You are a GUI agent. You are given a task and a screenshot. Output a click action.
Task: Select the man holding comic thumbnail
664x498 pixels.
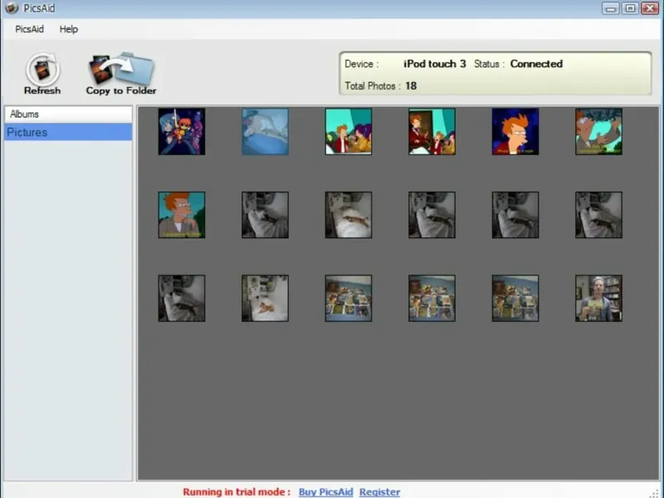598,298
